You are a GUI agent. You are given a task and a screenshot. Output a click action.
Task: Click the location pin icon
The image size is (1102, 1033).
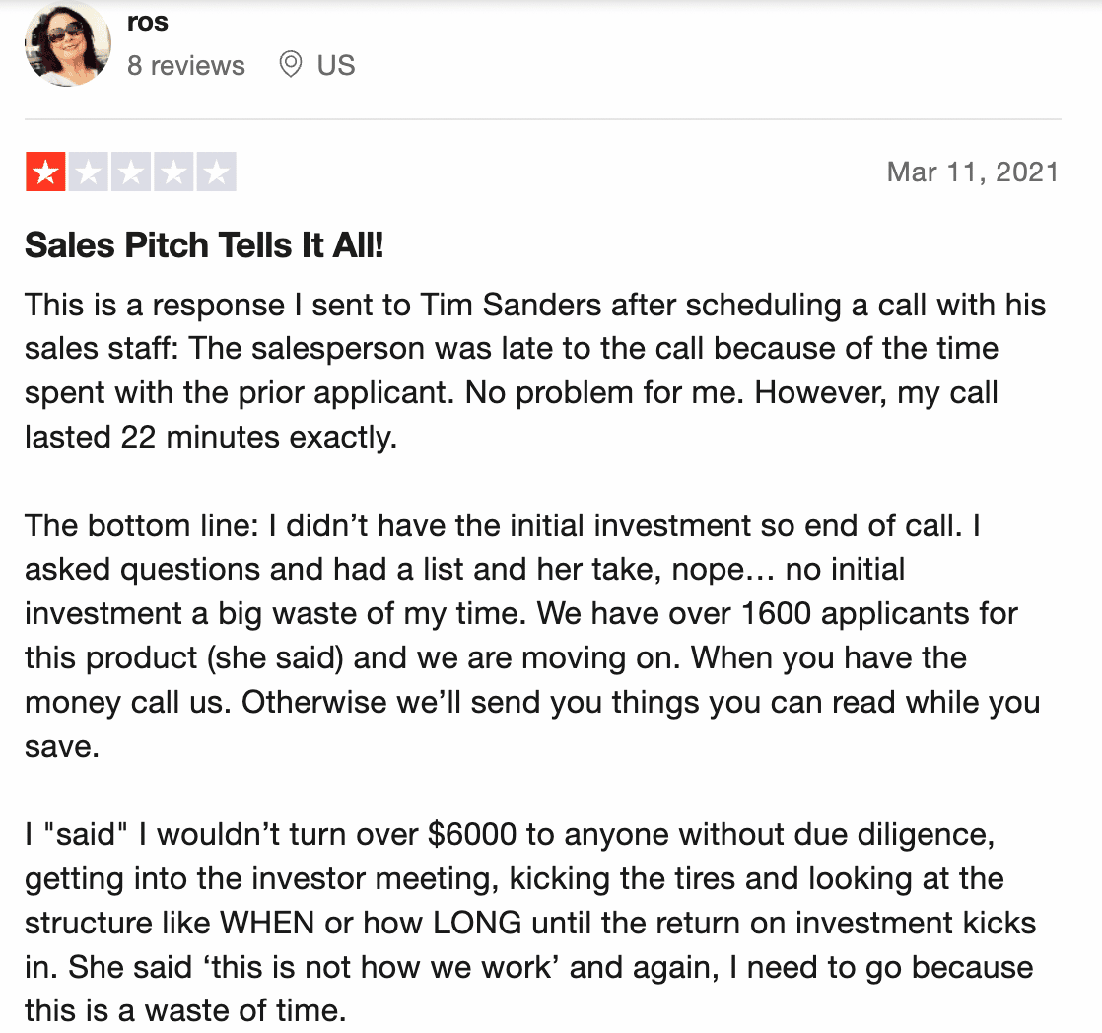[290, 65]
